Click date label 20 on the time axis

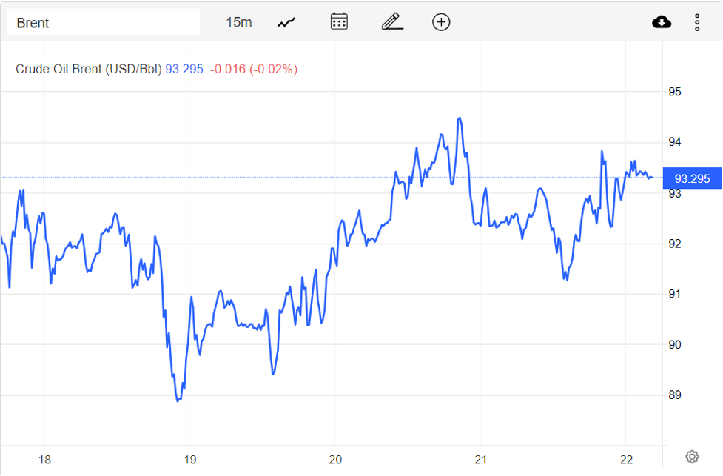(x=335, y=460)
